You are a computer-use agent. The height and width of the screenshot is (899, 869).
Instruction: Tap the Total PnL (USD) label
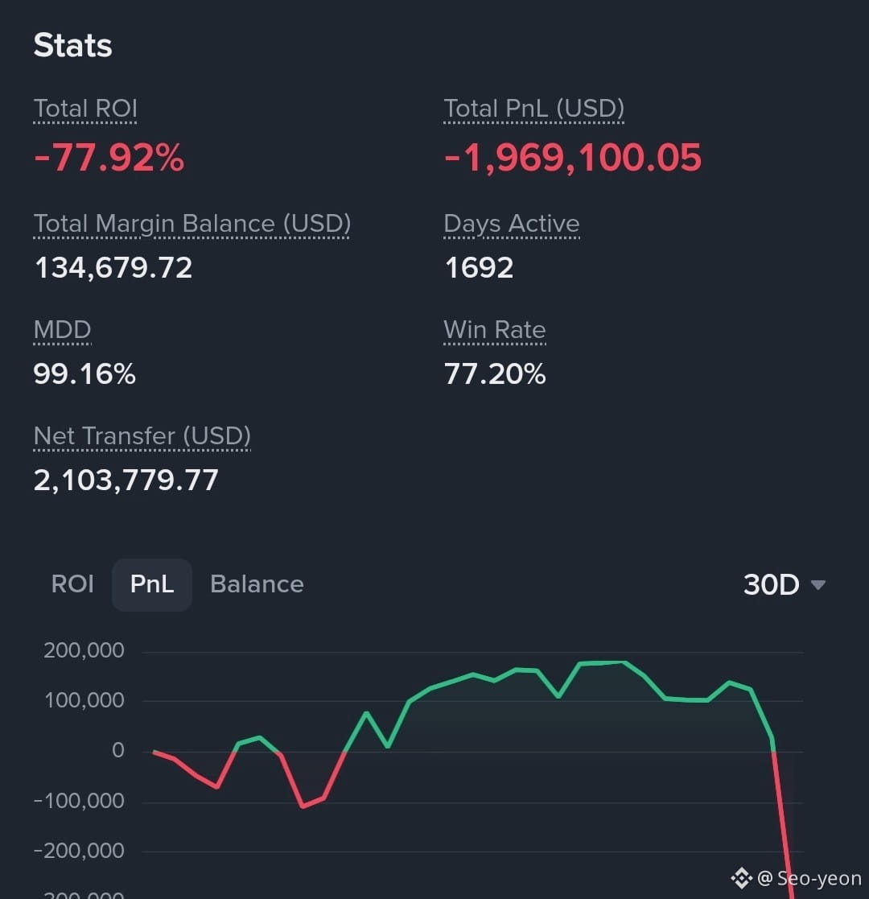click(x=533, y=109)
